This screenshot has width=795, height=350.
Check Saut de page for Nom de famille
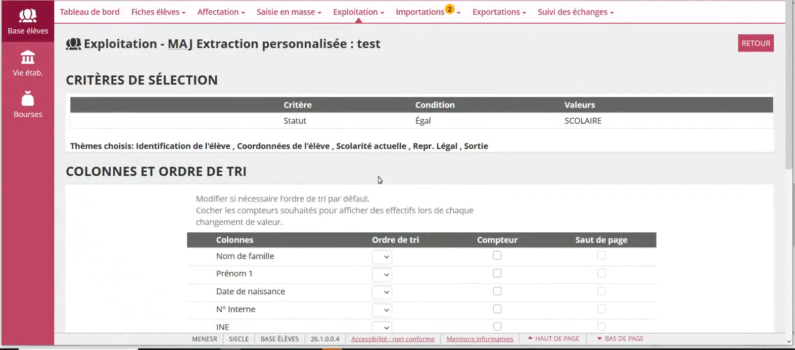coord(601,256)
